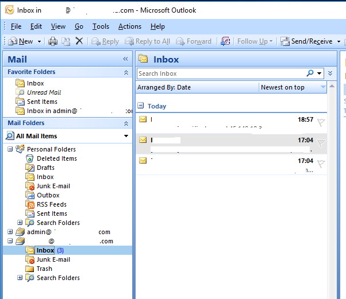The height and width of the screenshot is (299, 346).
Task: Open the Tools menu
Action: click(x=101, y=26)
